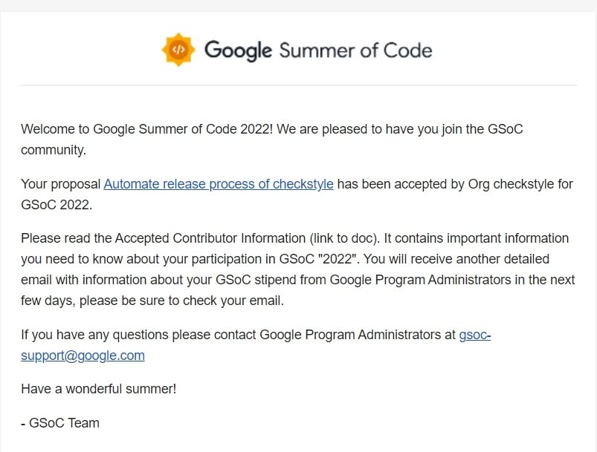This screenshot has width=597, height=452.
Task: Open the "Automate release process of checkstyle" link
Action: click(219, 184)
